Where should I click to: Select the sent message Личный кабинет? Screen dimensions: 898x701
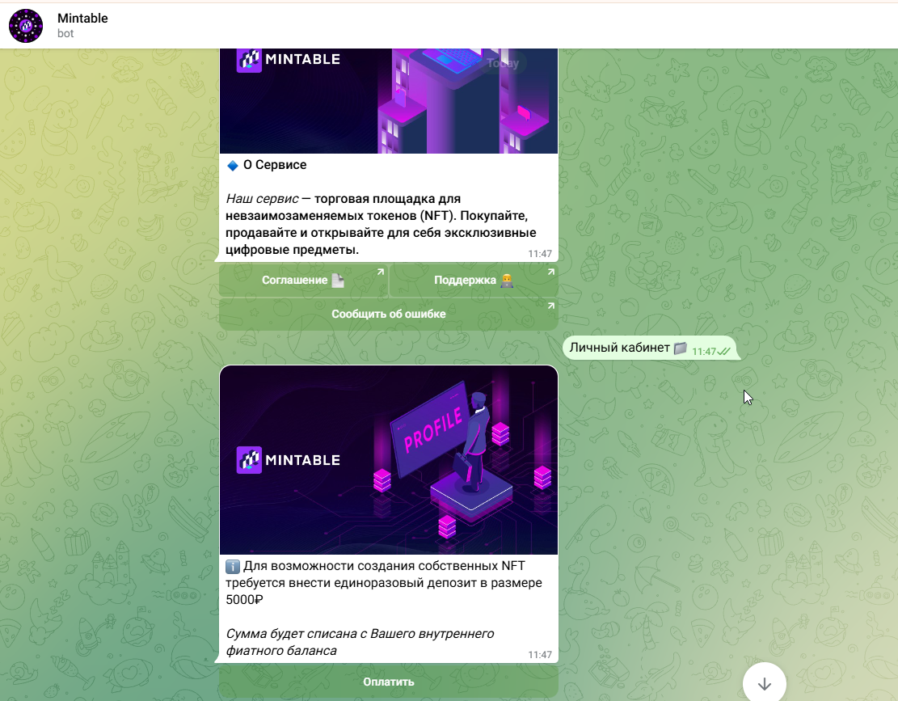[x=651, y=348]
